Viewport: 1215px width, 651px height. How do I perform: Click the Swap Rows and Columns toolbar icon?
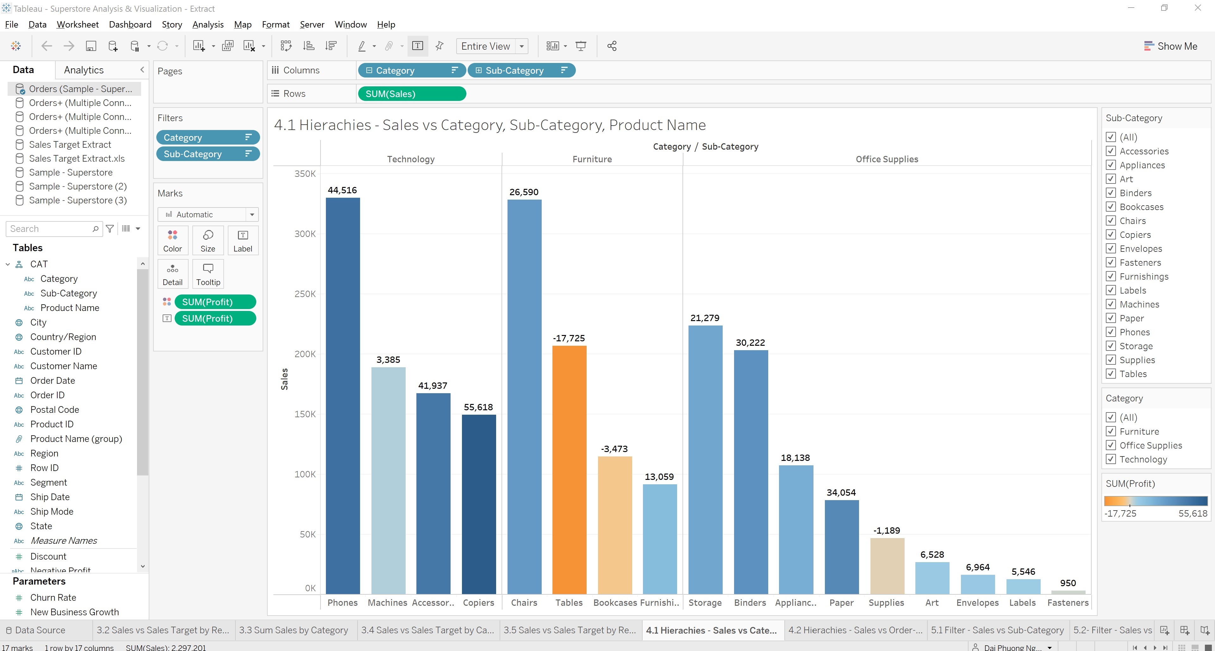286,46
